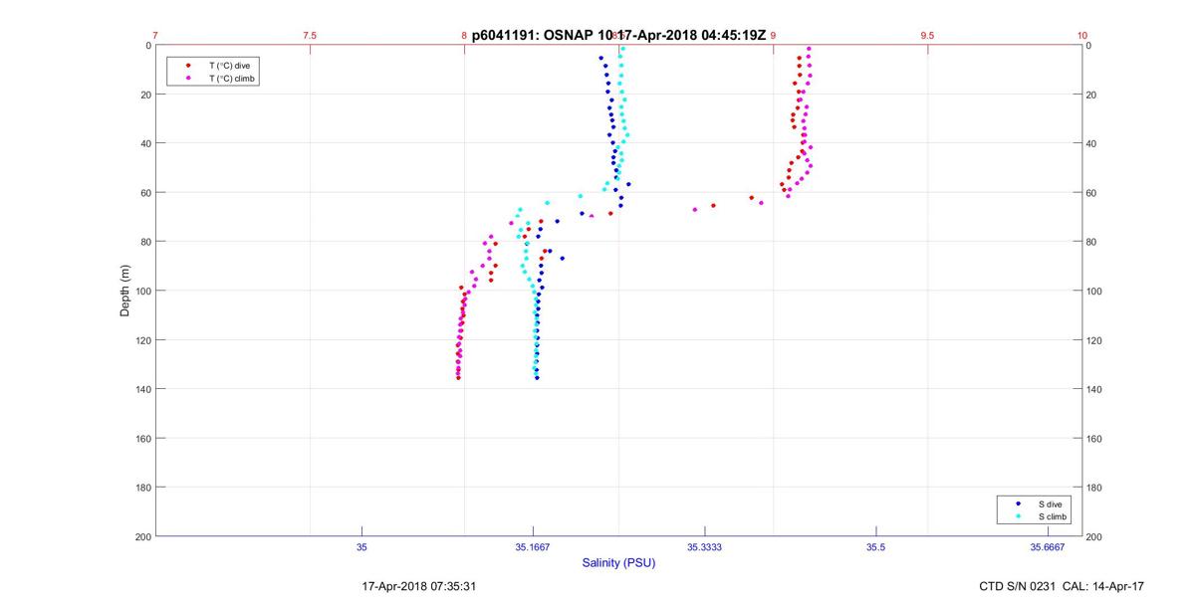Click the red temperature tick label '9.5'
The width and height of the screenshot is (1195, 603).
coord(927,35)
